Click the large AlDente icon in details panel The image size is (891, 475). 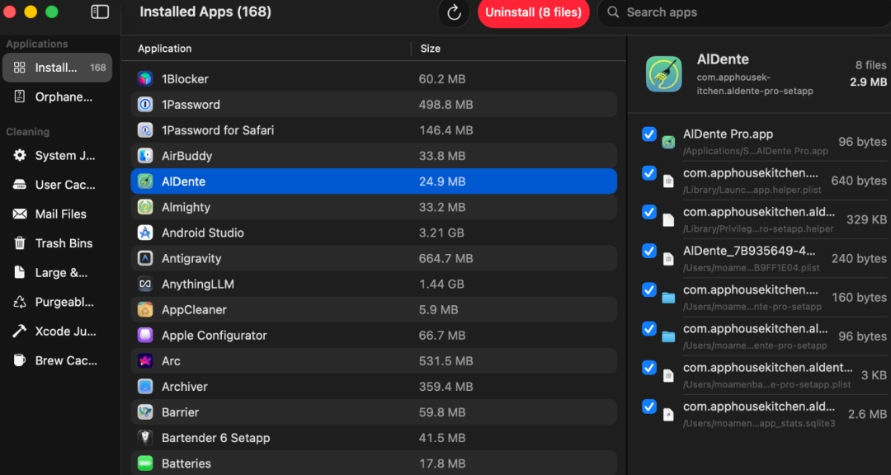pos(663,74)
